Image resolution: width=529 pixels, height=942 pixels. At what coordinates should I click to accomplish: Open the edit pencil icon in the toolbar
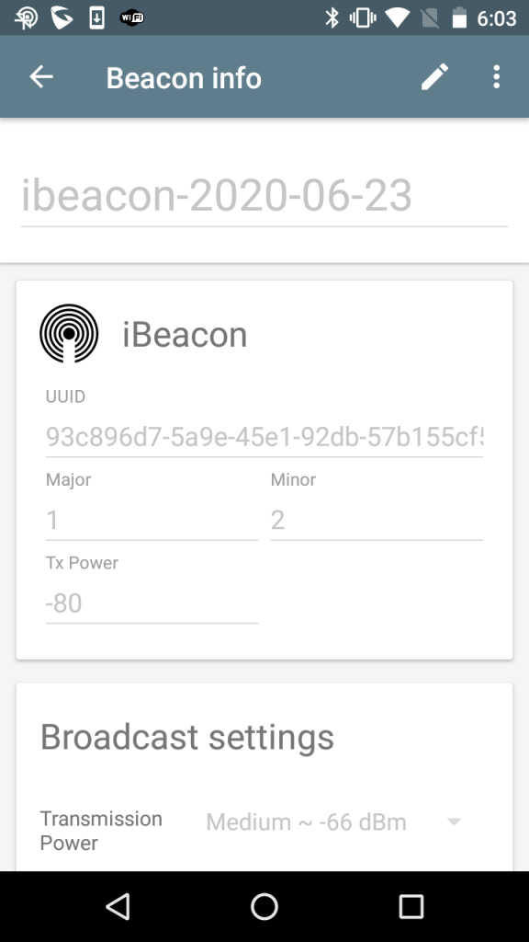(x=433, y=76)
